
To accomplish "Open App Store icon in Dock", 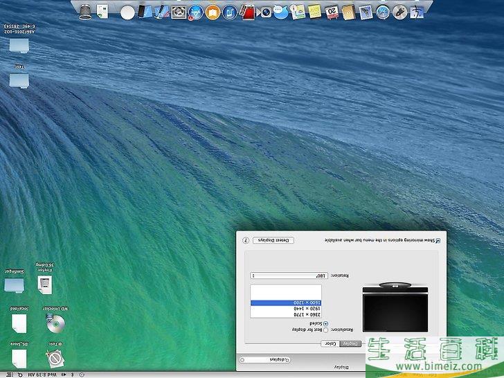I will (195, 13).
